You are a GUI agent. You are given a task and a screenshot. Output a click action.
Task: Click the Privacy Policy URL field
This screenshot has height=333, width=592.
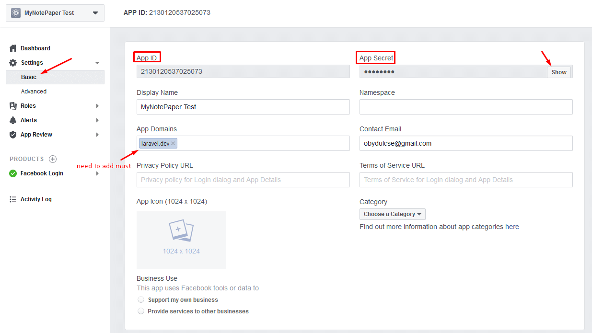tap(243, 180)
